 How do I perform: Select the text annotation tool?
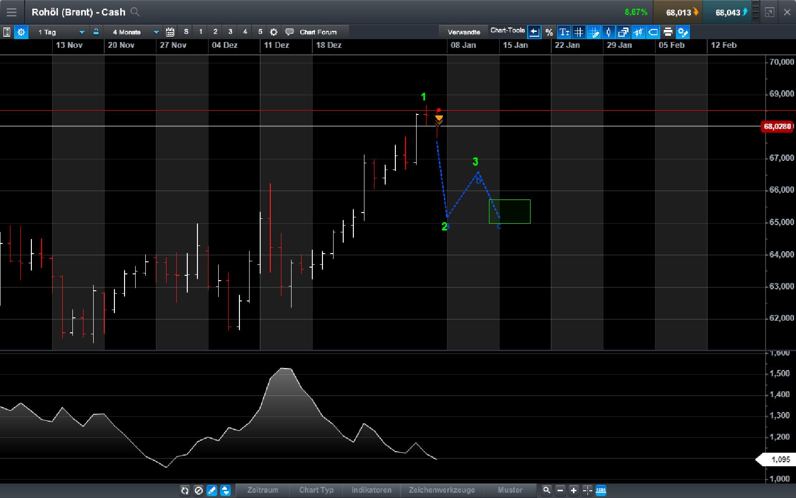click(x=565, y=32)
